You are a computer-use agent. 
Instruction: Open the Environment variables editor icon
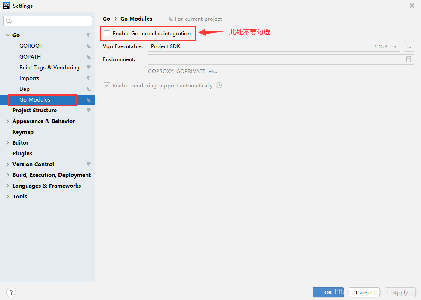[x=408, y=59]
